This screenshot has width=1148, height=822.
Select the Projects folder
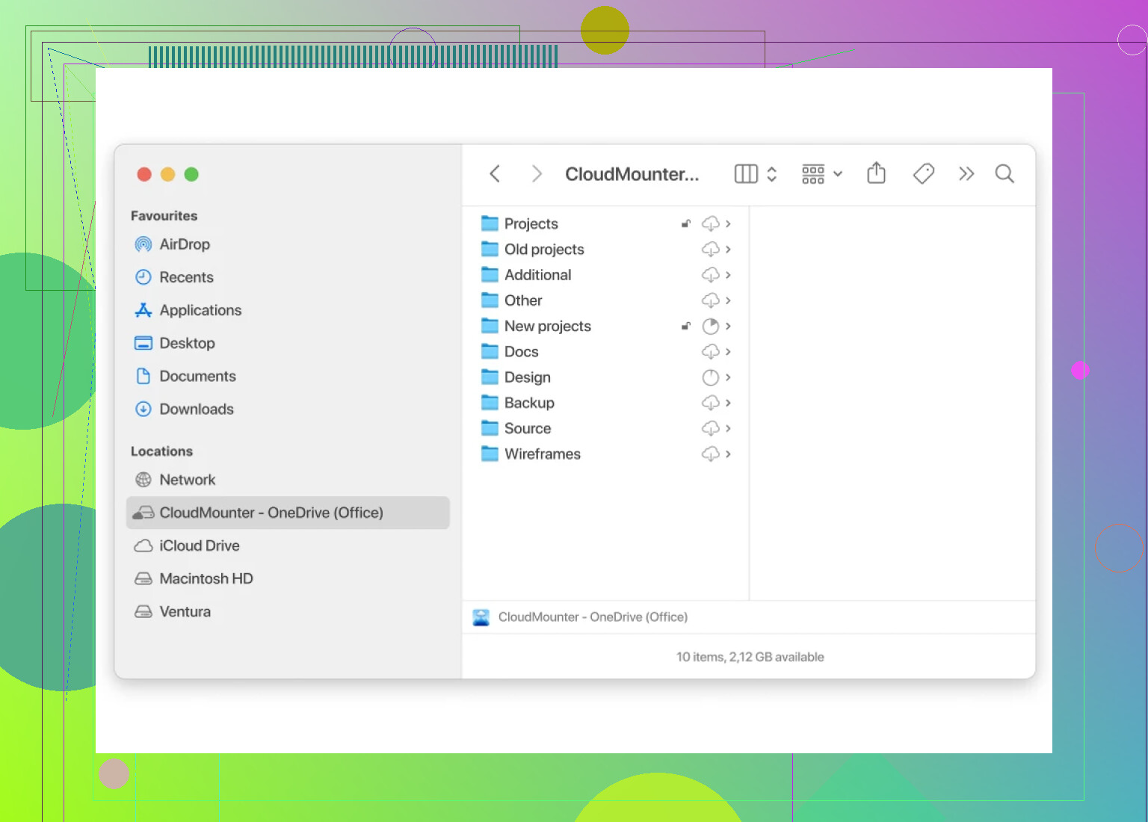(x=606, y=223)
